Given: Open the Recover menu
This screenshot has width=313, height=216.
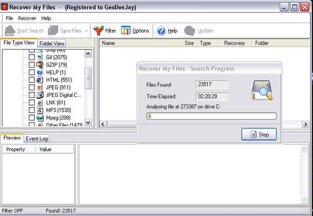Looking at the screenshot, I should click(x=27, y=18).
